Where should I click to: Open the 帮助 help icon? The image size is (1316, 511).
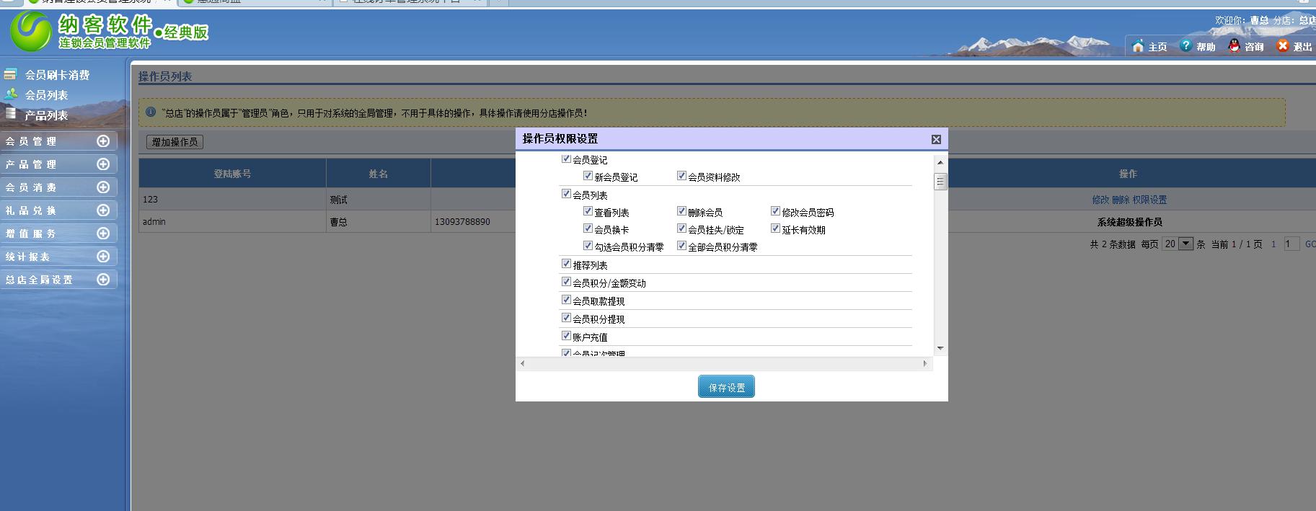[x=1186, y=46]
